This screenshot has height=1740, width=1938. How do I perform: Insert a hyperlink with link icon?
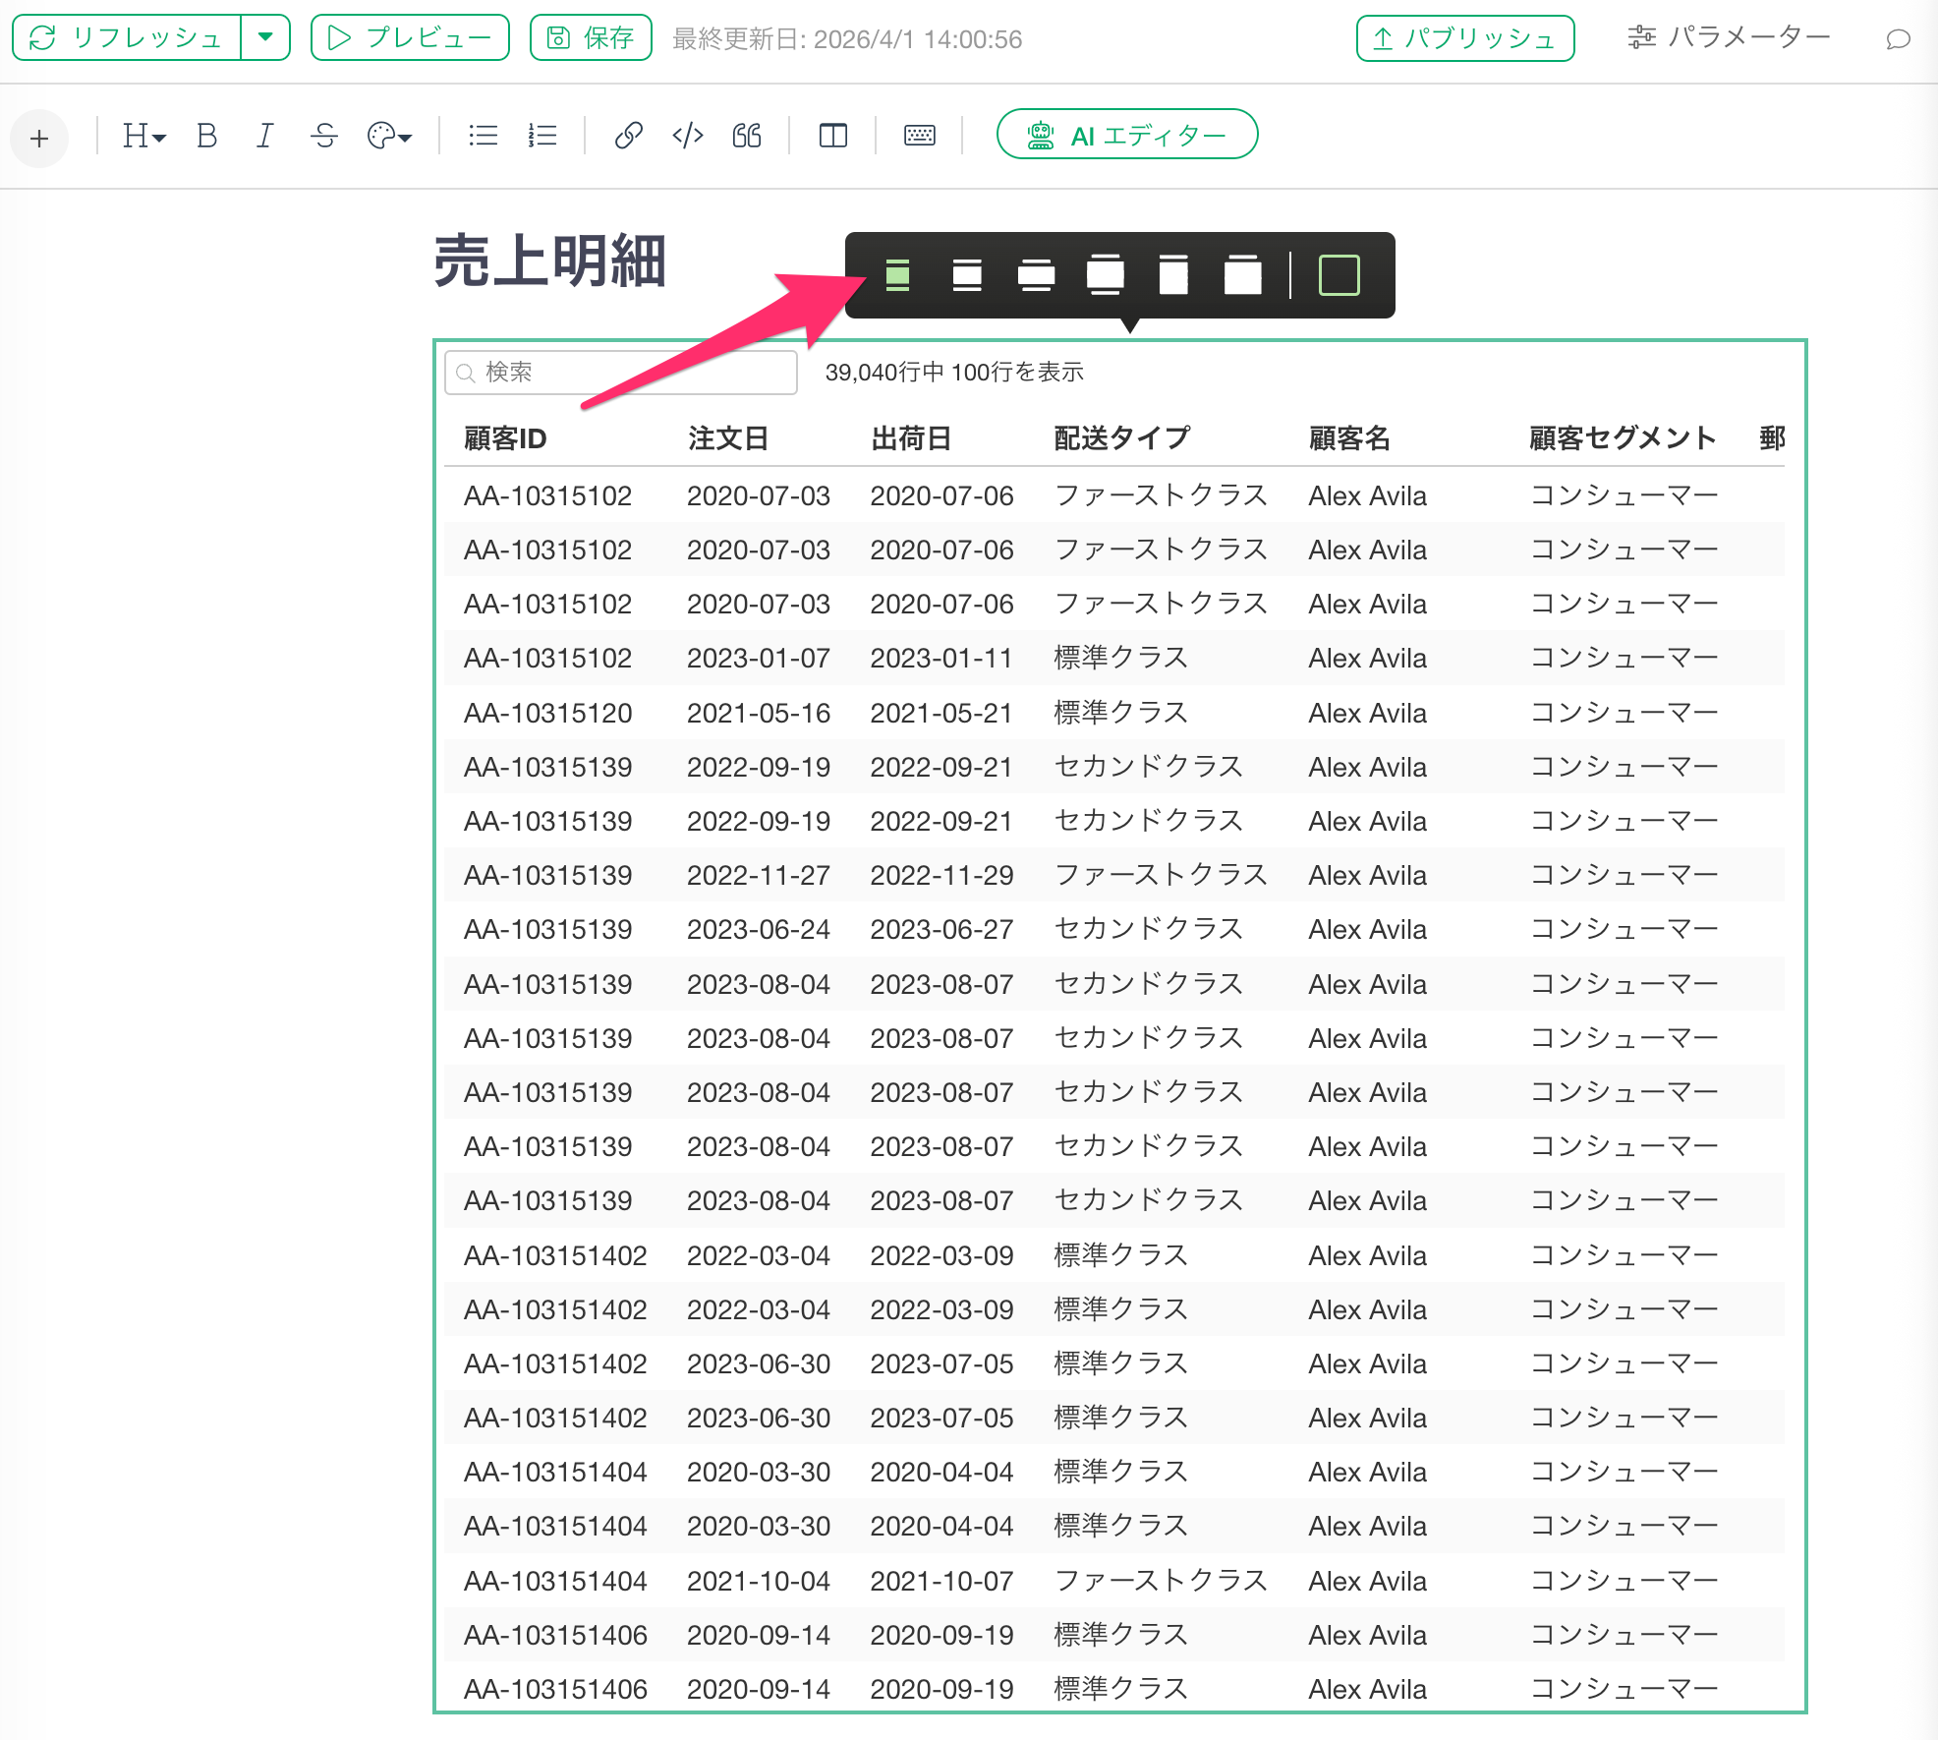[x=628, y=136]
